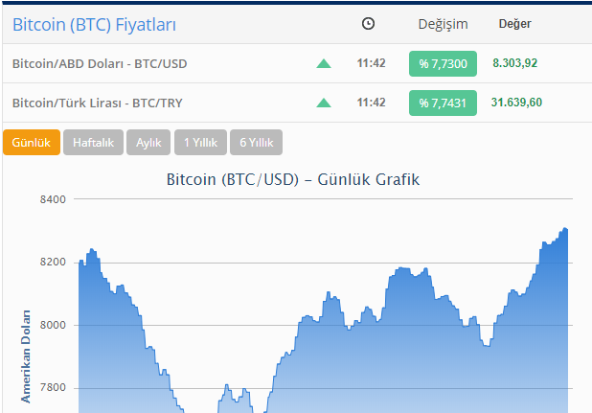Click the 11:42 time in BTC/USD row
The height and width of the screenshot is (413, 592).
pos(371,63)
